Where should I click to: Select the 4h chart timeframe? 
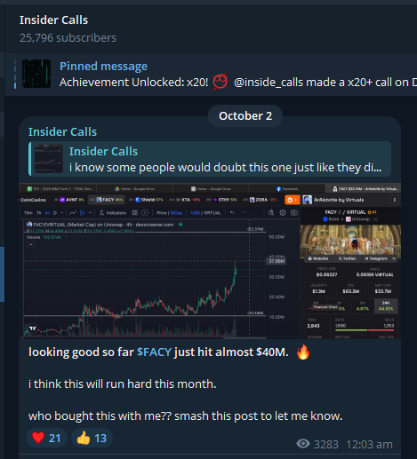point(47,213)
